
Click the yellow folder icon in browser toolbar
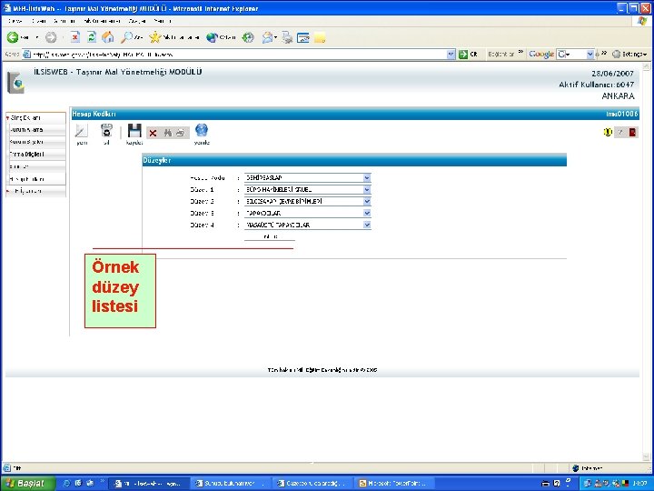point(320,38)
